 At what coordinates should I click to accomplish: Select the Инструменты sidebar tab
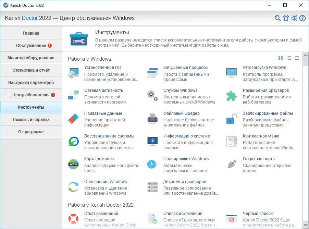point(31,107)
